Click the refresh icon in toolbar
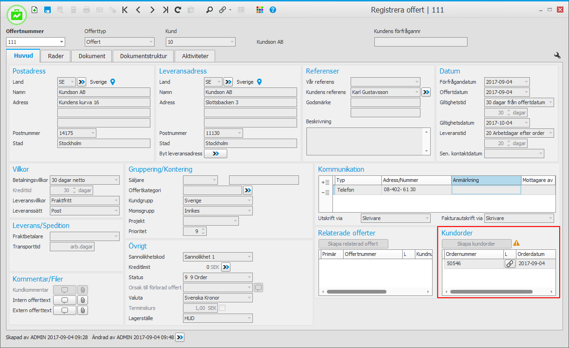This screenshot has width=569, height=348. click(178, 10)
